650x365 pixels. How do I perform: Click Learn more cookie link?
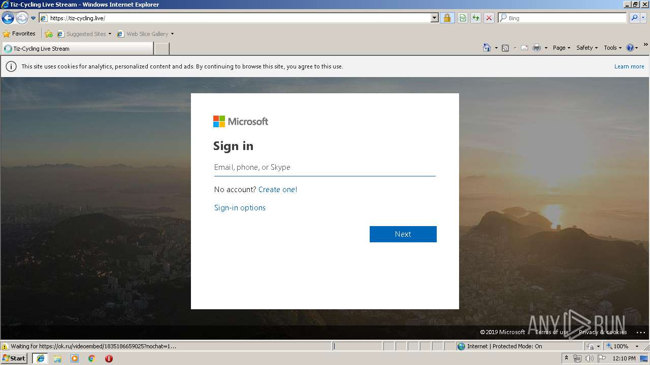629,66
